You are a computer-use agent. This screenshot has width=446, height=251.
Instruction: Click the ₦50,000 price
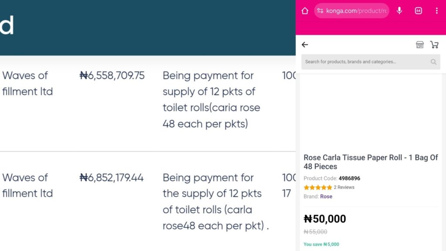325,219
